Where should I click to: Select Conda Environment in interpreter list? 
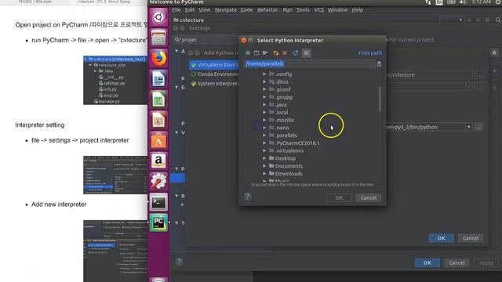[x=214, y=74]
